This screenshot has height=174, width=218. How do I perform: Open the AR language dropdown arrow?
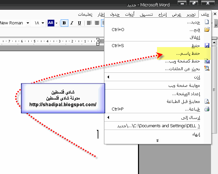point(56,23)
